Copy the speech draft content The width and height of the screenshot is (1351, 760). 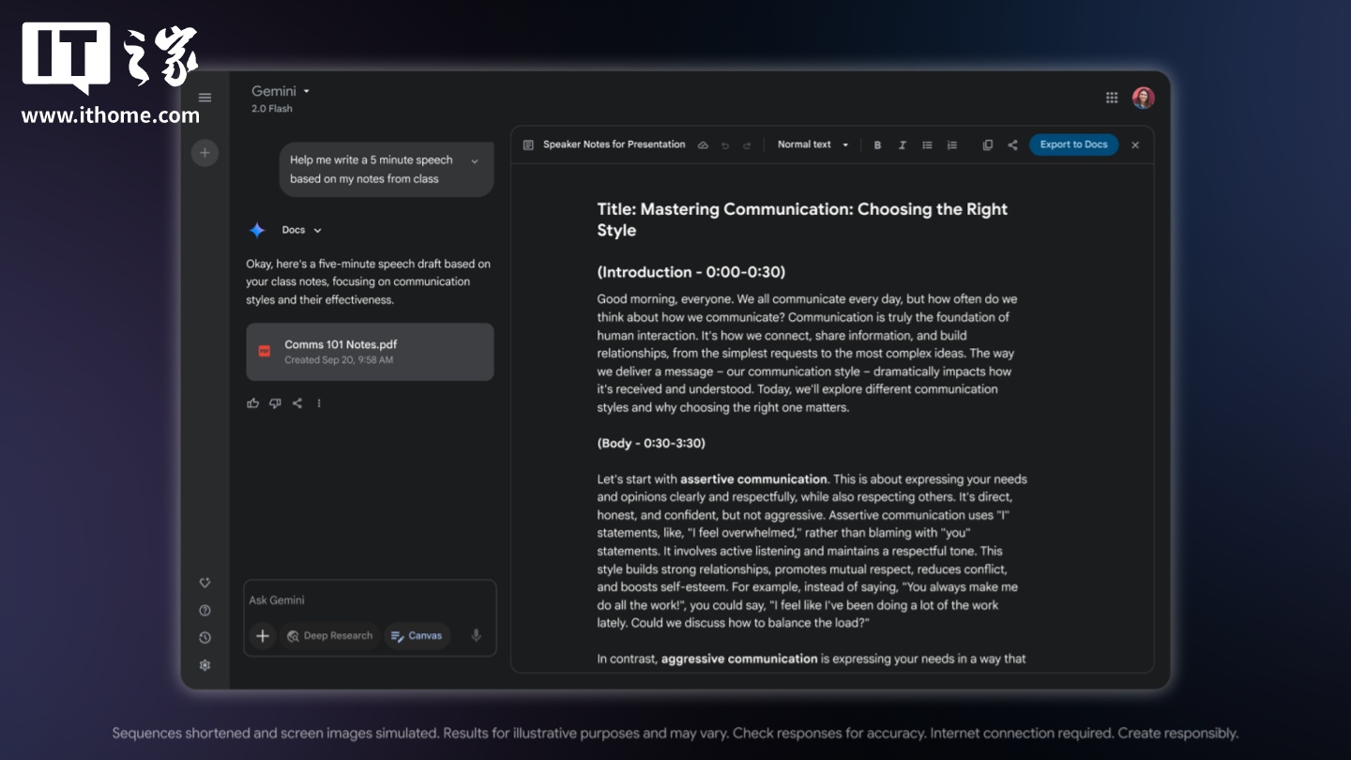987,144
